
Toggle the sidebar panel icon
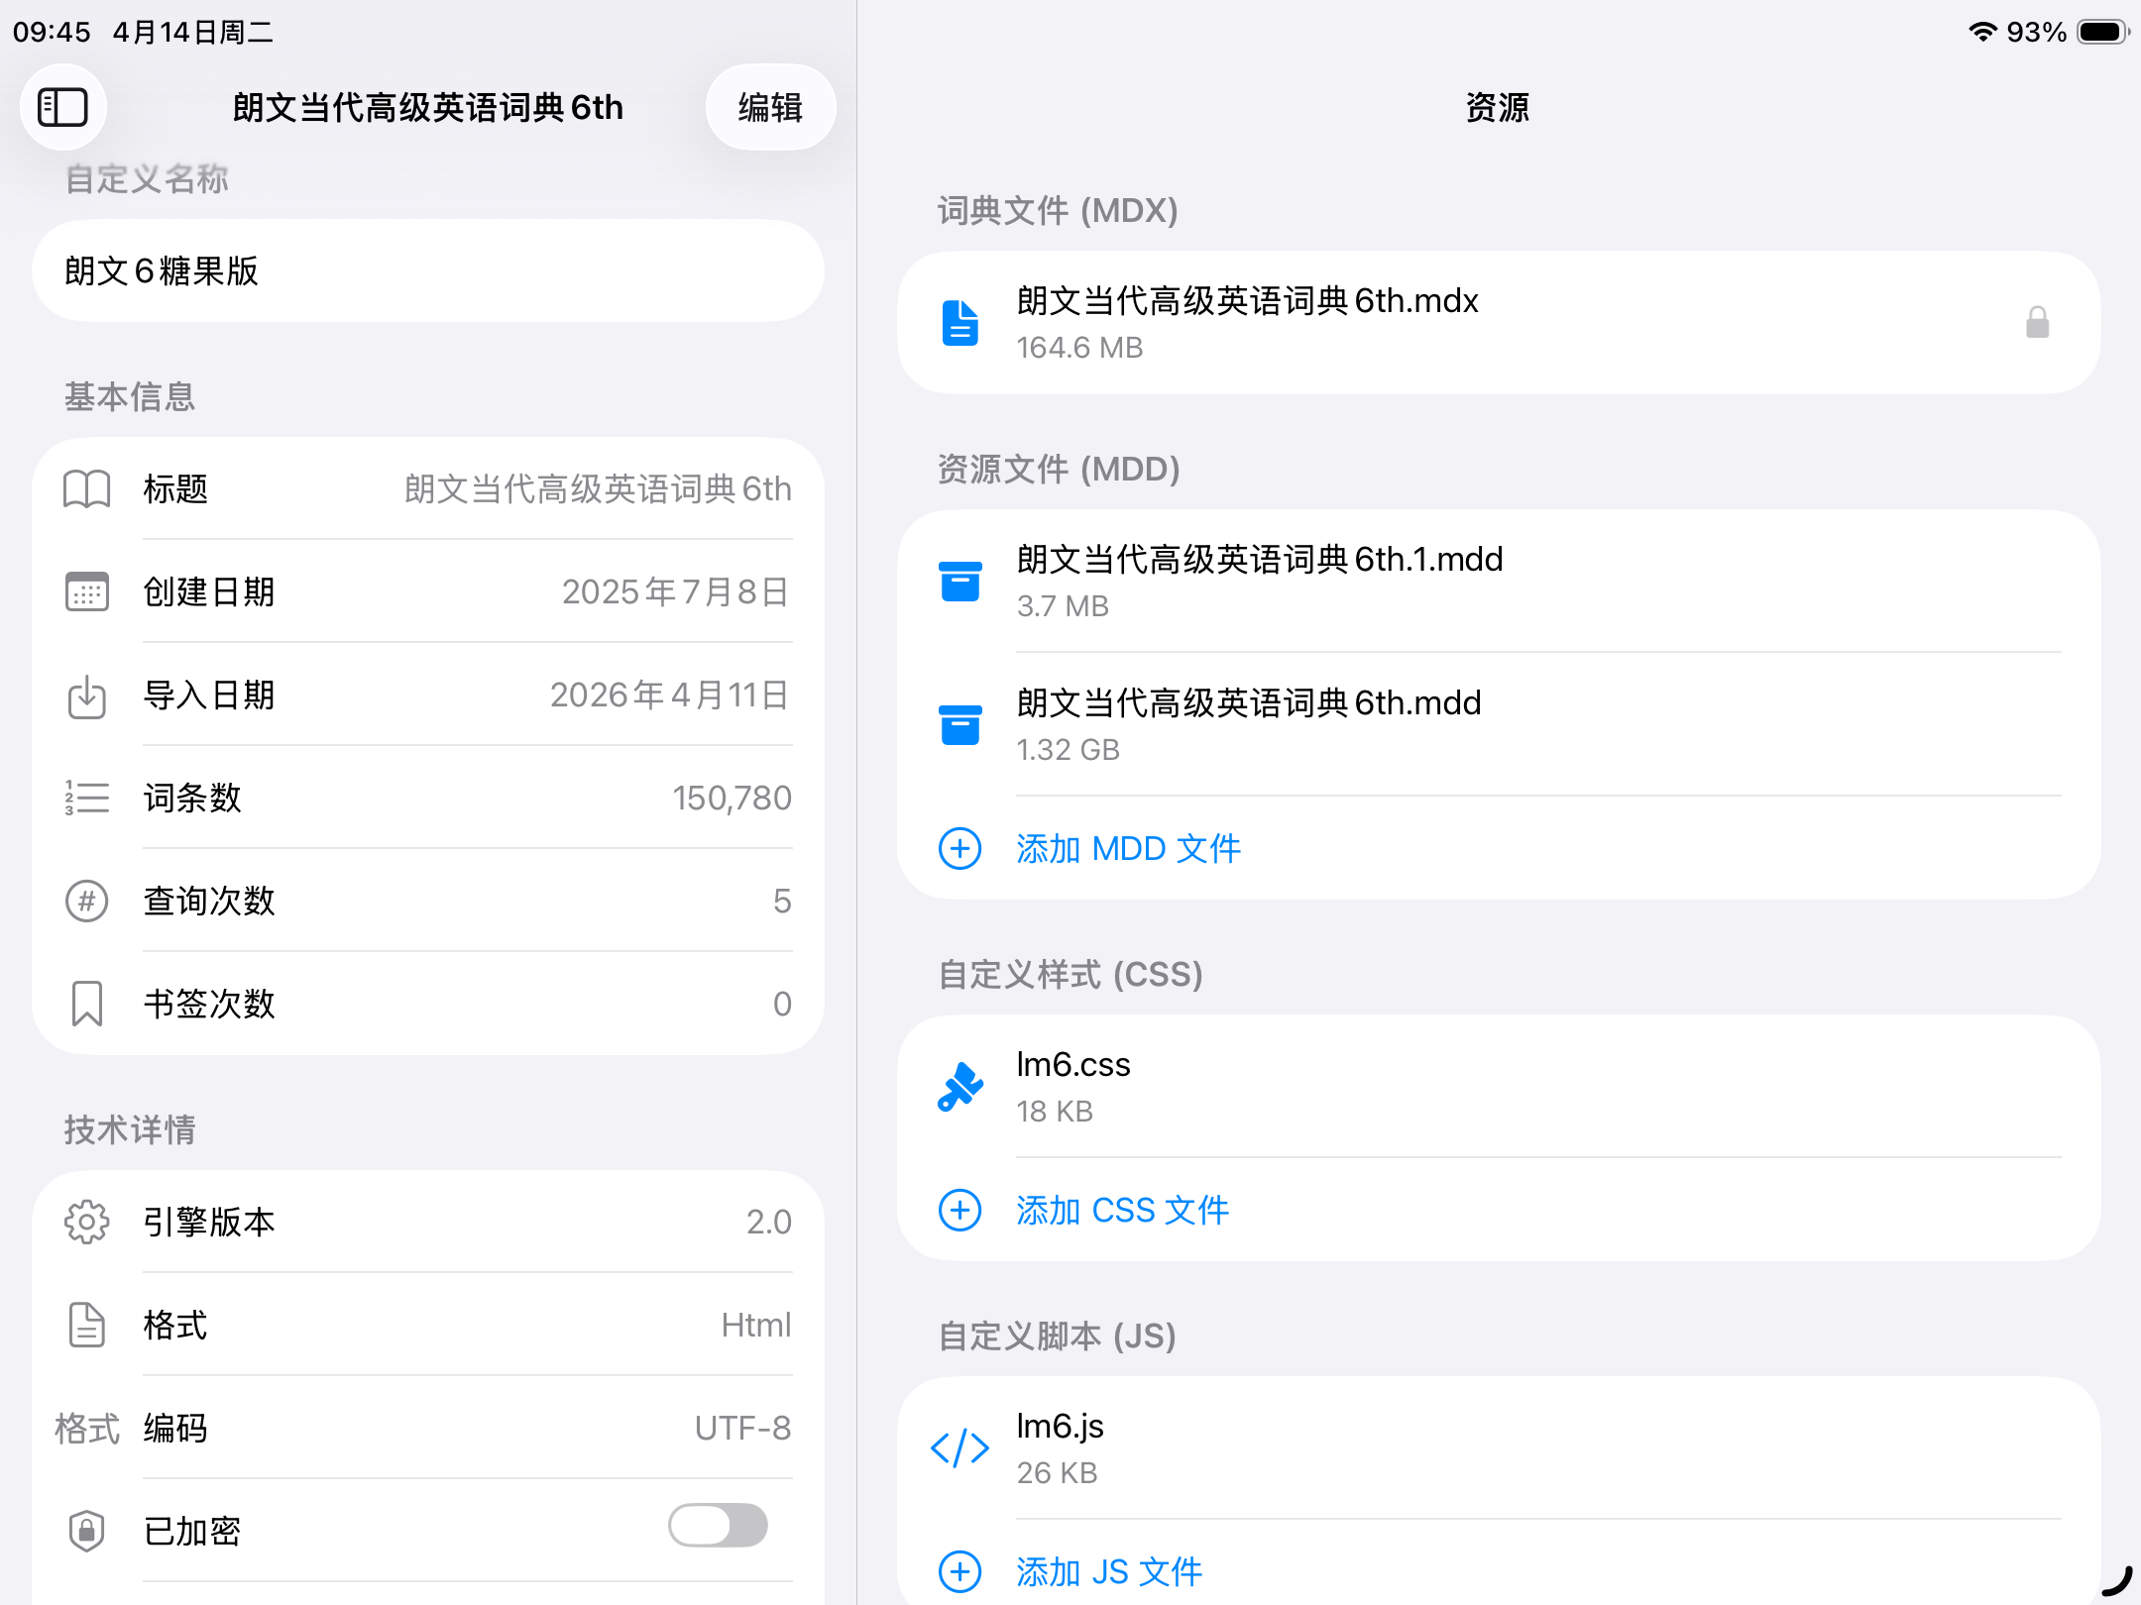62,107
